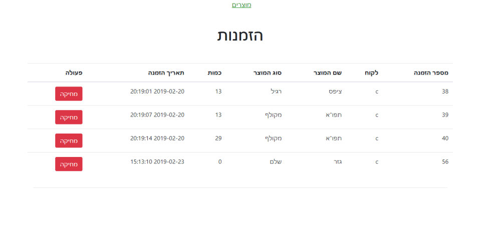Click the מספר הזמנה column header
Image resolution: width=501 pixels, height=231 pixels.
431,73
